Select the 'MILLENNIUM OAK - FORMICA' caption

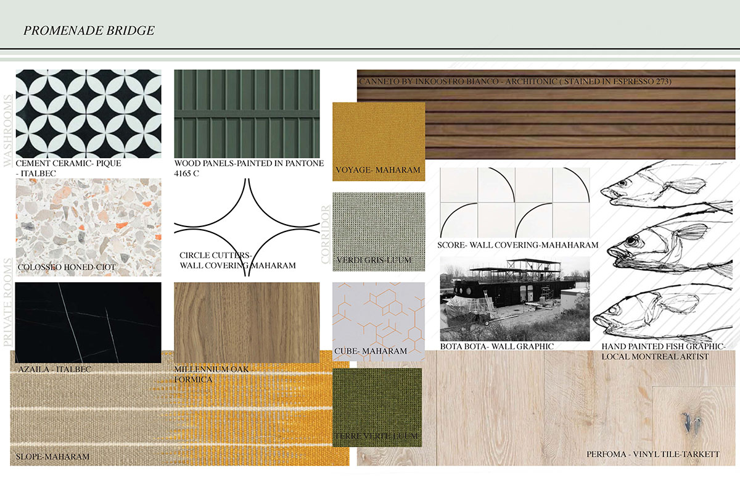[215, 374]
